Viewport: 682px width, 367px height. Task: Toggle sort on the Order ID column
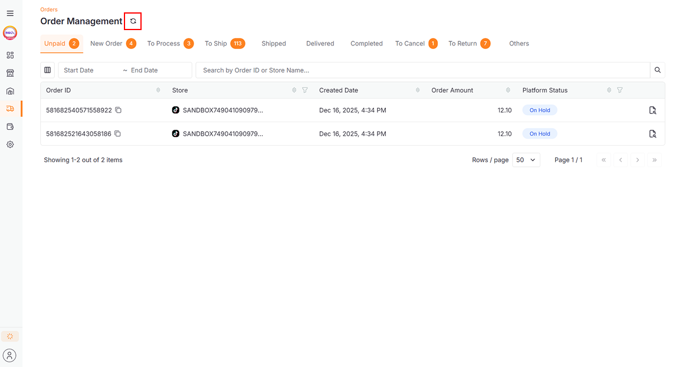(x=158, y=90)
